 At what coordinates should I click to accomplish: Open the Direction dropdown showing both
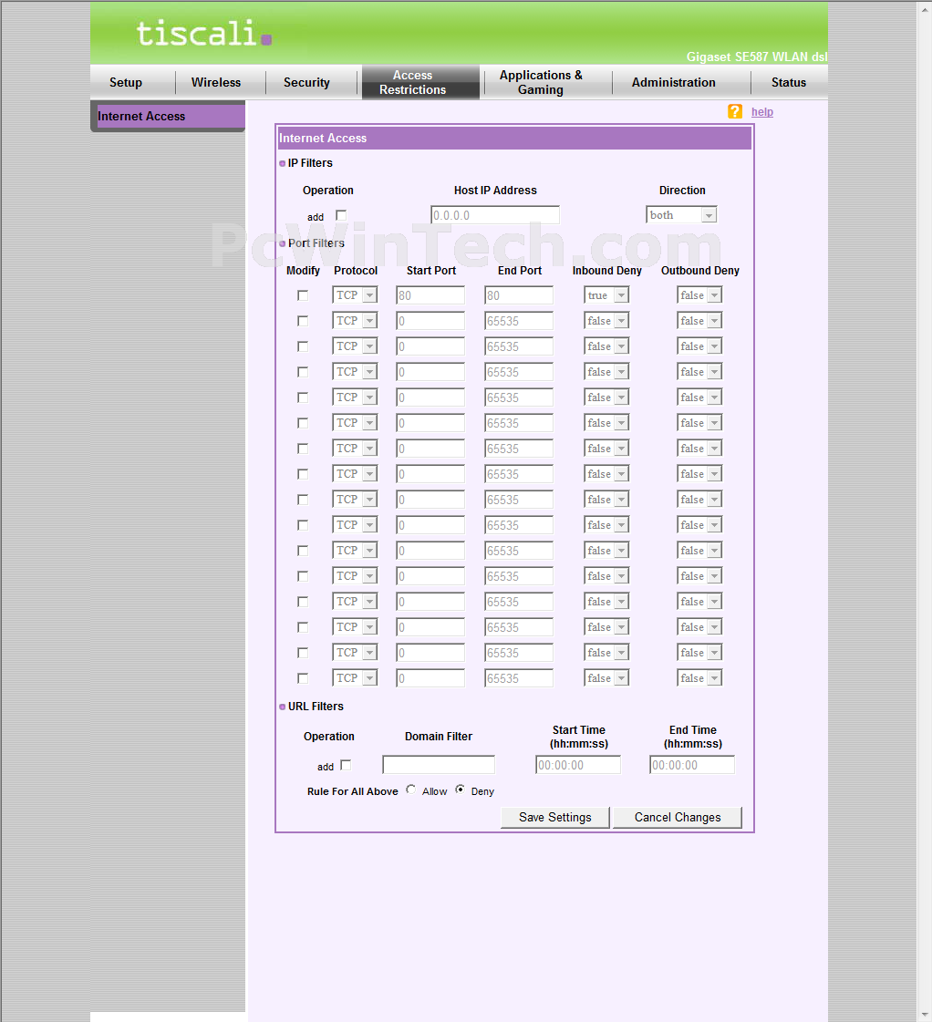tap(681, 214)
